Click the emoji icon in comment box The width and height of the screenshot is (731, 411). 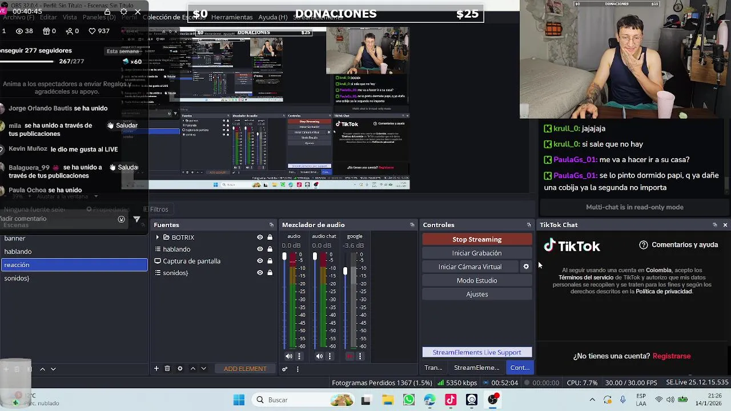coord(121,219)
